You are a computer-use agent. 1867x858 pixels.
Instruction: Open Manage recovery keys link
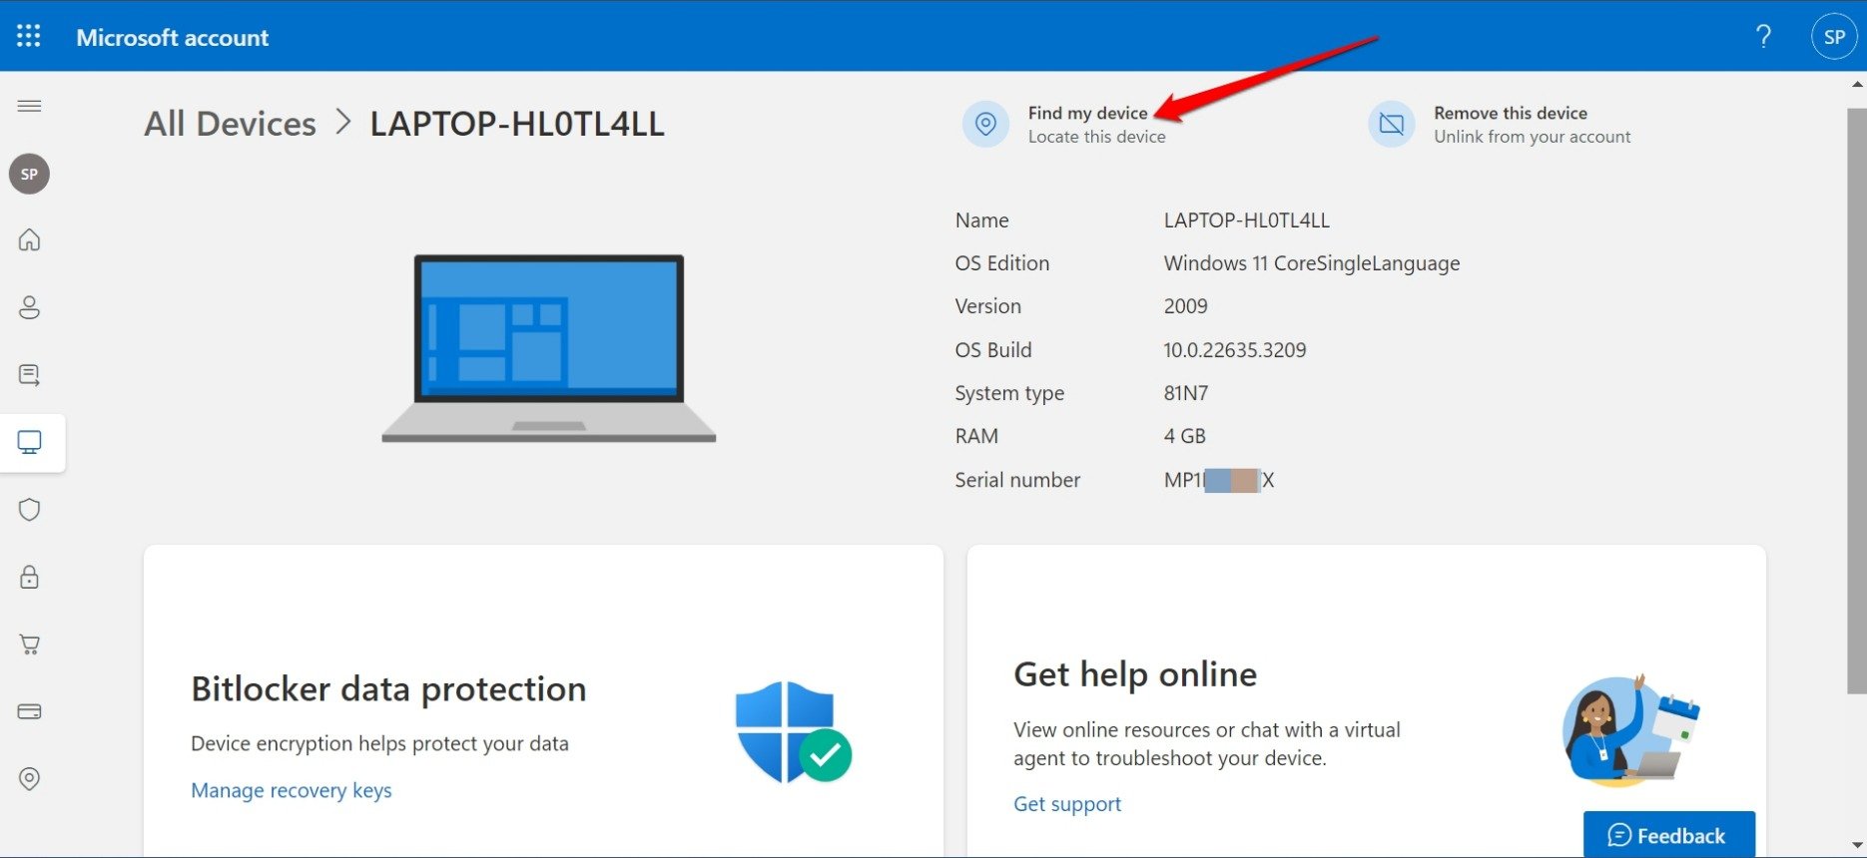tap(292, 790)
